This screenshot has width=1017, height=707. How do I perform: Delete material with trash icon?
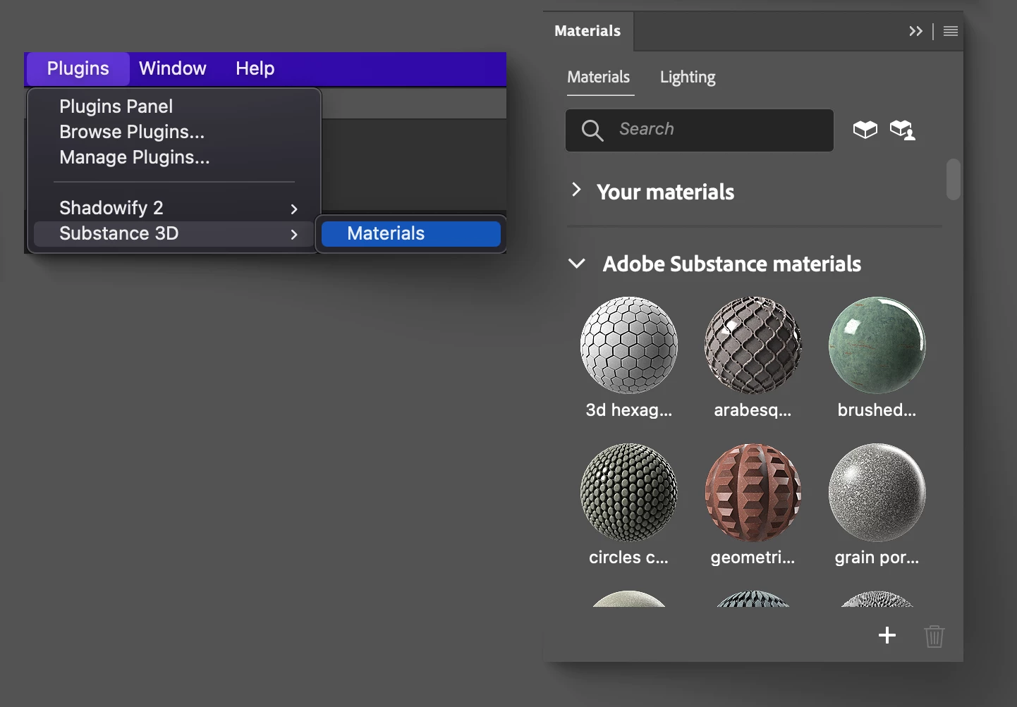click(934, 636)
